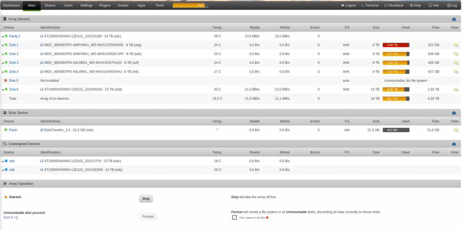The image size is (463, 230).
Task: Check 'Yes I want to do this' box
Action: [234, 218]
